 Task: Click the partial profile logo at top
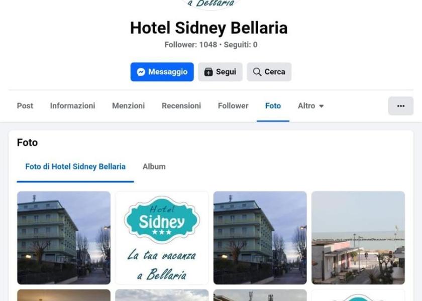(x=211, y=5)
